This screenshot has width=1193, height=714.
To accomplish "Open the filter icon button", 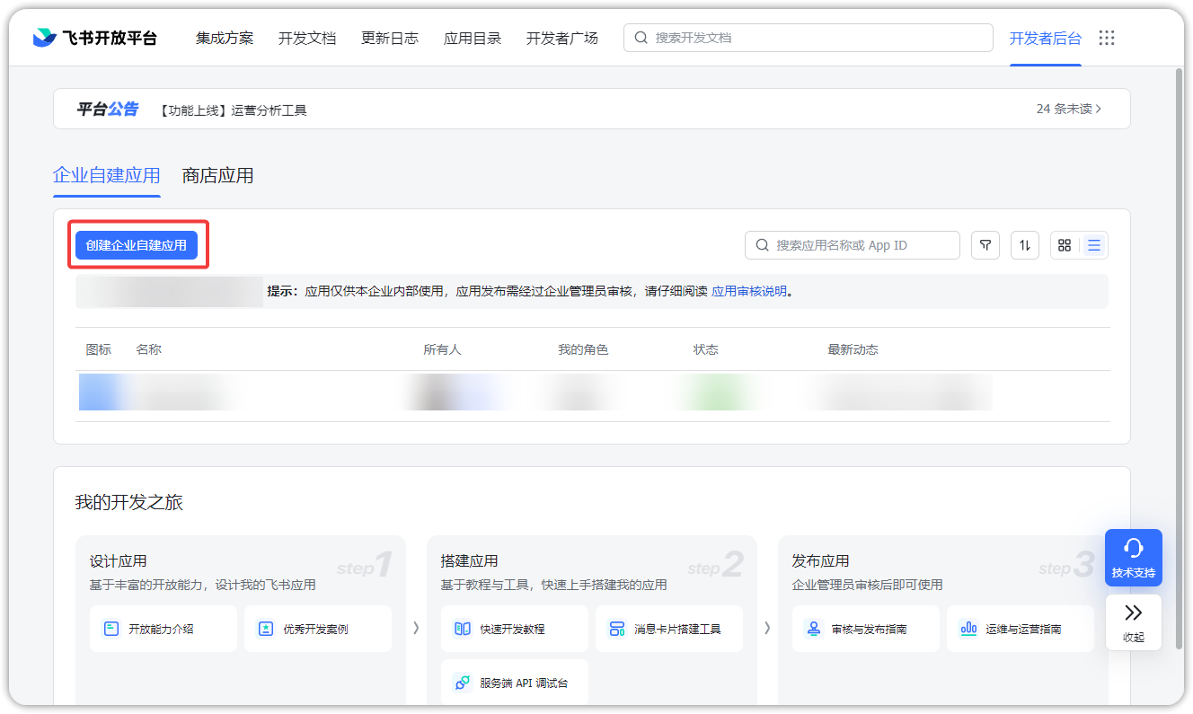I will click(x=985, y=245).
